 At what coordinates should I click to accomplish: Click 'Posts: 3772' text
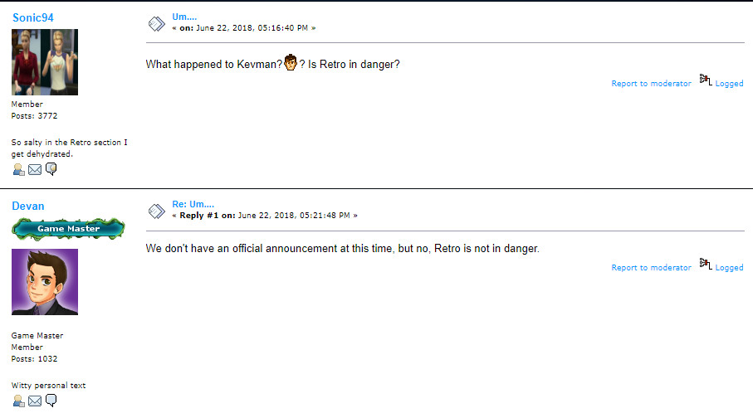click(x=34, y=116)
